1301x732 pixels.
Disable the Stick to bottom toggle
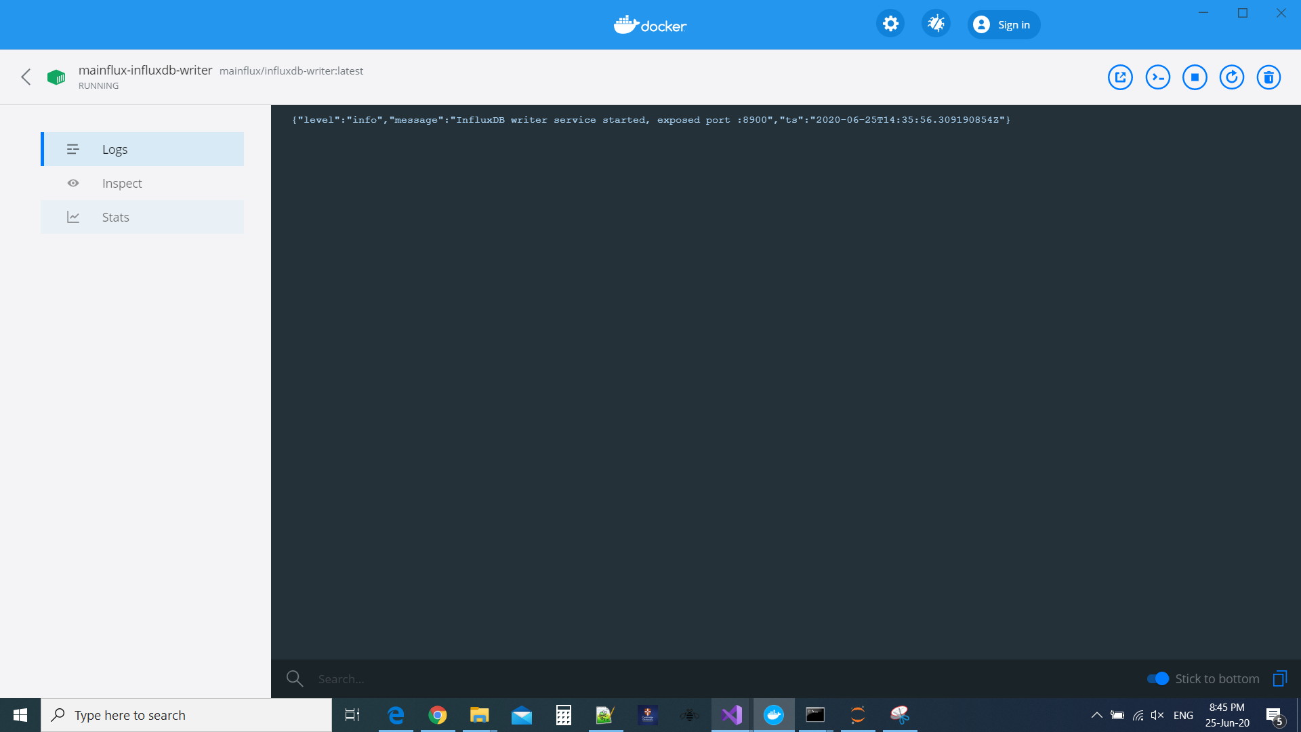coord(1159,678)
